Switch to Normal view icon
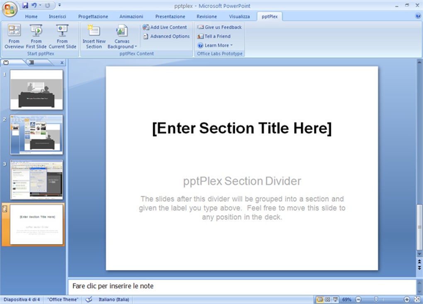Screen dimensions: 423x304 (x=320, y=299)
